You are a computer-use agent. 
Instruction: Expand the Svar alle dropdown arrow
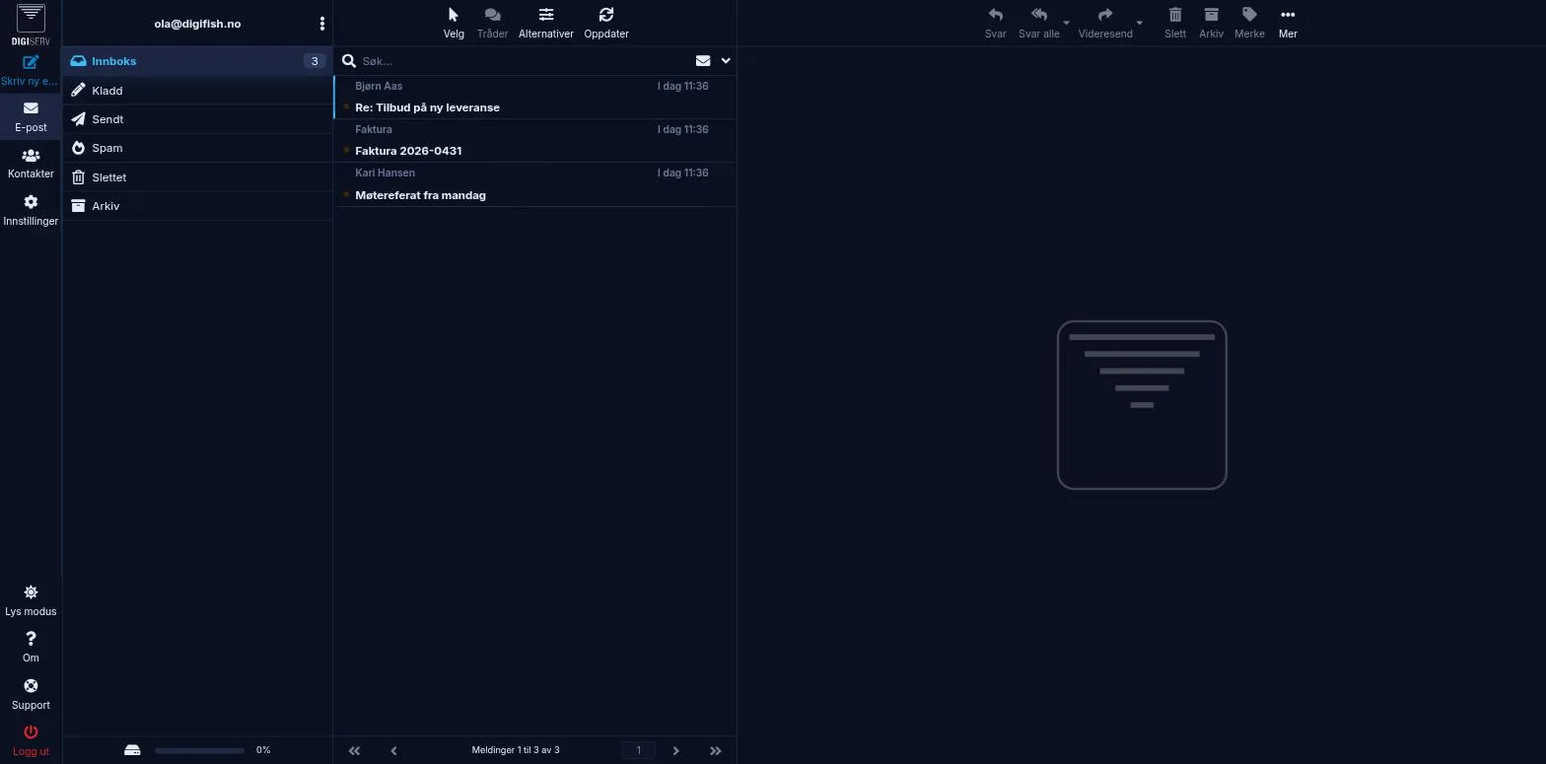pos(1066,23)
